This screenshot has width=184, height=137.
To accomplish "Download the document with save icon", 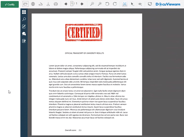I will point(48,4).
